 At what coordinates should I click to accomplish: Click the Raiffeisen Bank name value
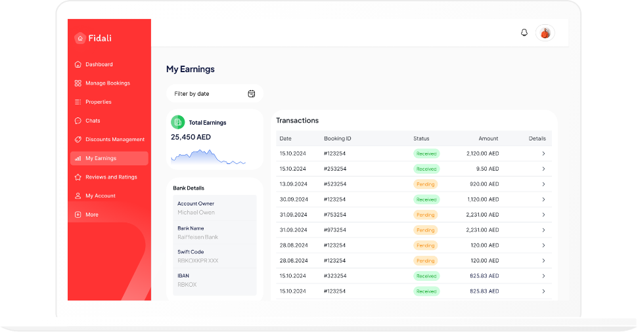click(198, 237)
